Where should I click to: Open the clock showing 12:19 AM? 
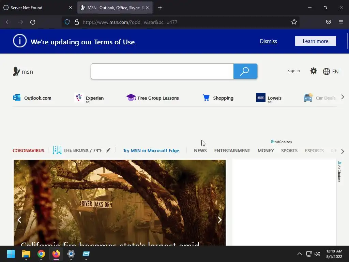point(334,254)
